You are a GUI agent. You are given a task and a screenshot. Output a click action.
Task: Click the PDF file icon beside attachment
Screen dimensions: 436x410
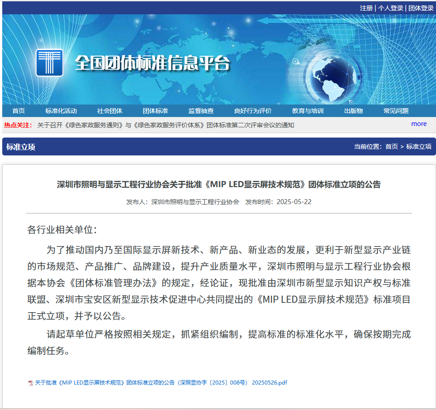point(30,383)
